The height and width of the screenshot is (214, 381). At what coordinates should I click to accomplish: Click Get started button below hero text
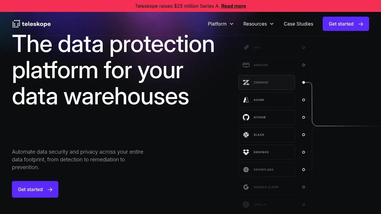pyautogui.click(x=35, y=189)
